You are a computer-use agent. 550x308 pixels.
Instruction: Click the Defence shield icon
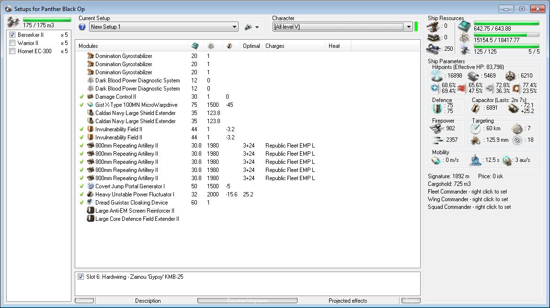coord(437,108)
